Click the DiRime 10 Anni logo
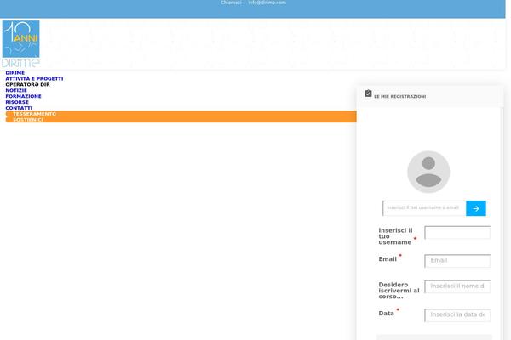The height and width of the screenshot is (340, 511). point(20,43)
